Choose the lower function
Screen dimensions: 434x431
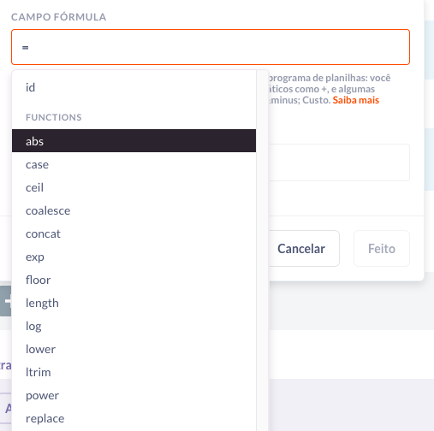point(134,349)
